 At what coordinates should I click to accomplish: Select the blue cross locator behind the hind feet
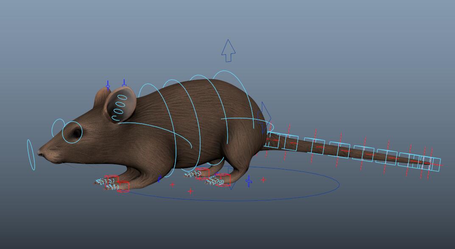(249, 181)
